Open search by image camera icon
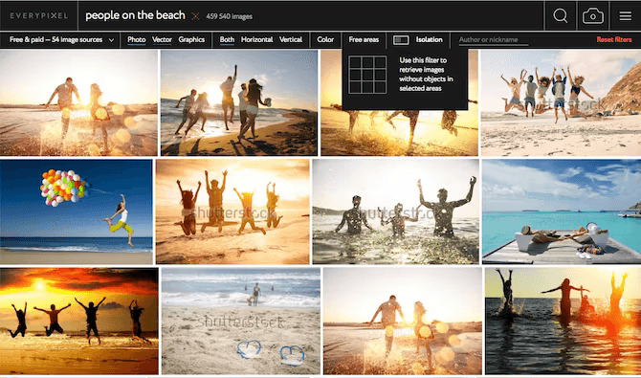Viewport: 641px width, 378px height. coord(593,16)
